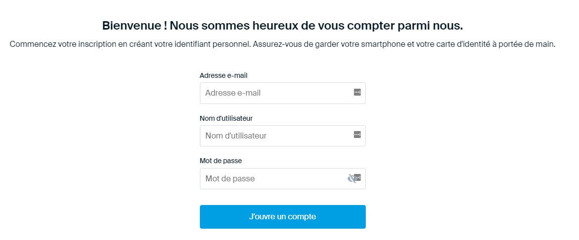Focus the Mot de passe input field
Image resolution: width=579 pixels, height=240 pixels.
coord(274,178)
